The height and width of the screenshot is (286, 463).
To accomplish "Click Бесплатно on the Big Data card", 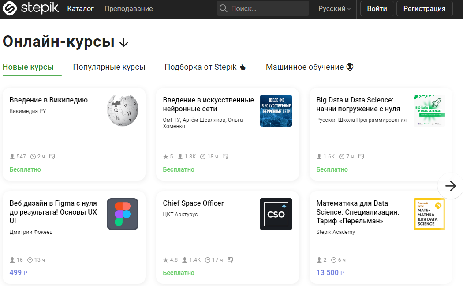I will click(332, 169).
